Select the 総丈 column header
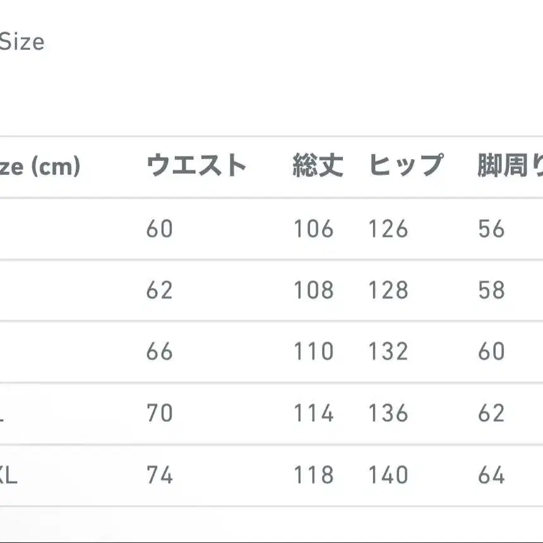543x543 pixels. pos(318,165)
